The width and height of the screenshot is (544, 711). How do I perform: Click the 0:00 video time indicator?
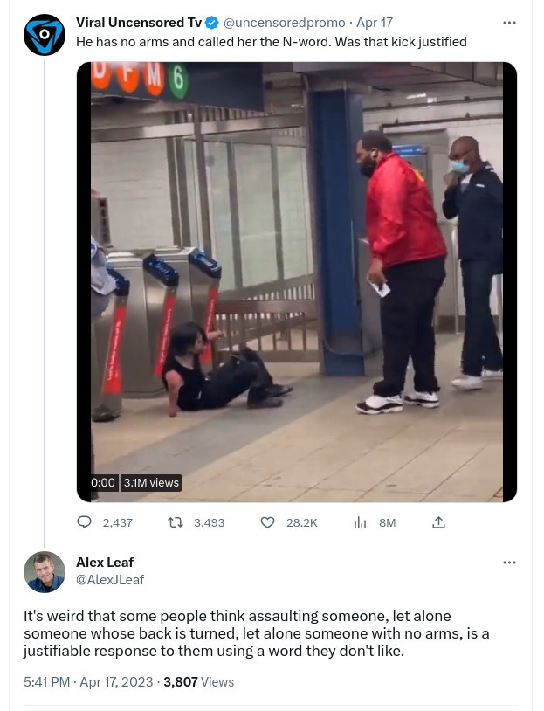click(103, 482)
